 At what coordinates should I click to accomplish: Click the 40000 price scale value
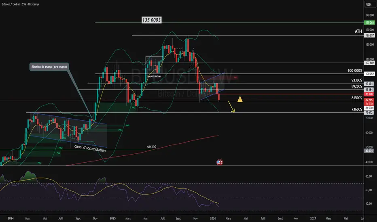click(369, 162)
